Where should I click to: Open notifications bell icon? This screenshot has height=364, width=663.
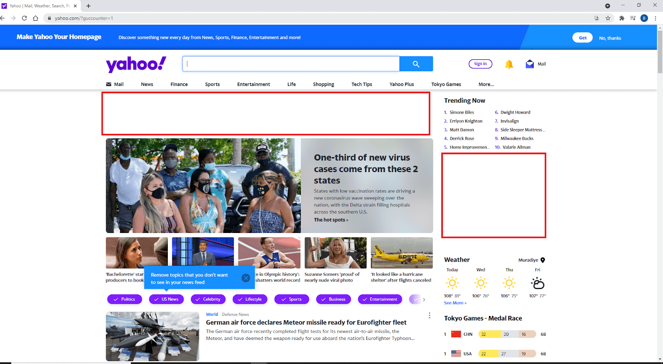coord(509,64)
